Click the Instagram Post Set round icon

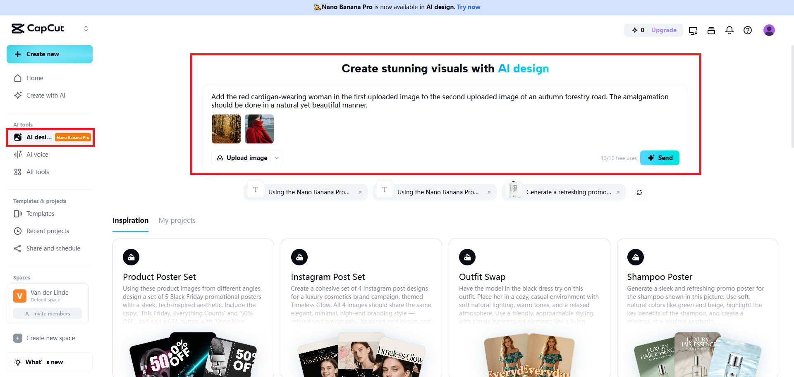tap(299, 257)
